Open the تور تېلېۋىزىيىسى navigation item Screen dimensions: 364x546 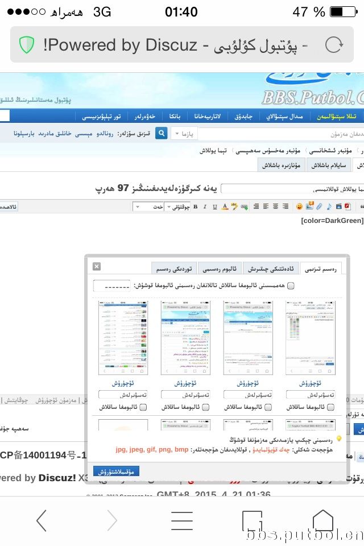101,116
